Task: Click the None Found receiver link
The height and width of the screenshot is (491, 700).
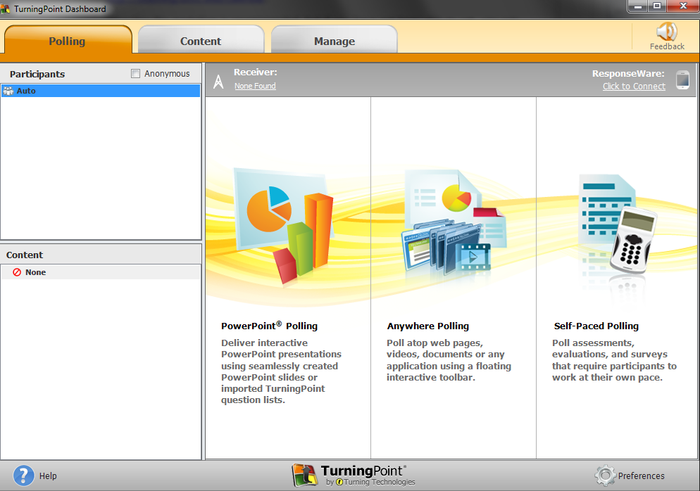Action: tap(255, 86)
